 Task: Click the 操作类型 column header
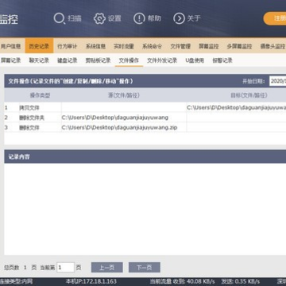(x=40, y=95)
